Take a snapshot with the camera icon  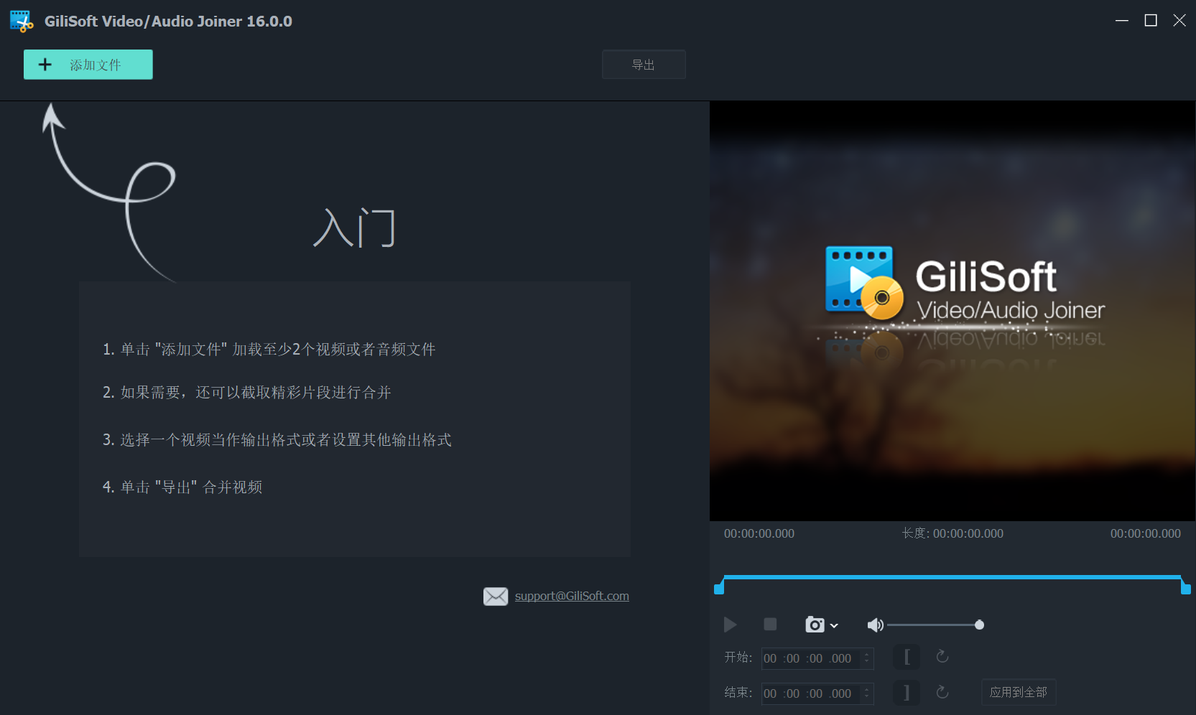pyautogui.click(x=815, y=625)
